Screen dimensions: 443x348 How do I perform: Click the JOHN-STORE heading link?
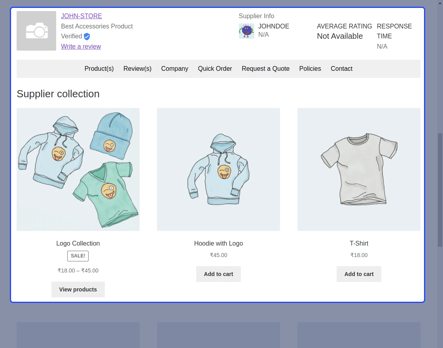pyautogui.click(x=81, y=16)
